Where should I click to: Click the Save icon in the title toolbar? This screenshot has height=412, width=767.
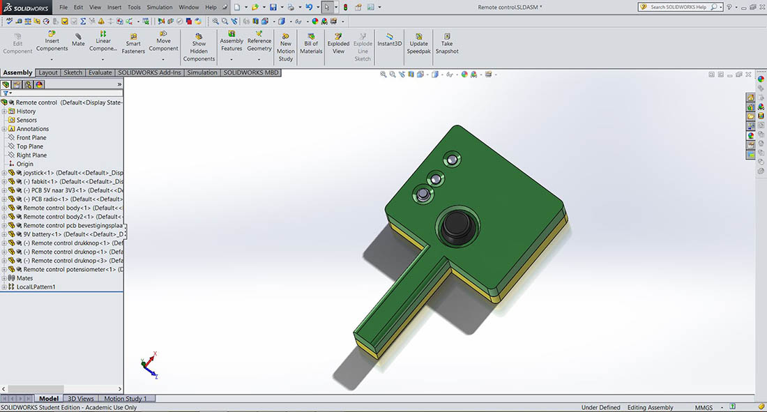(x=273, y=8)
